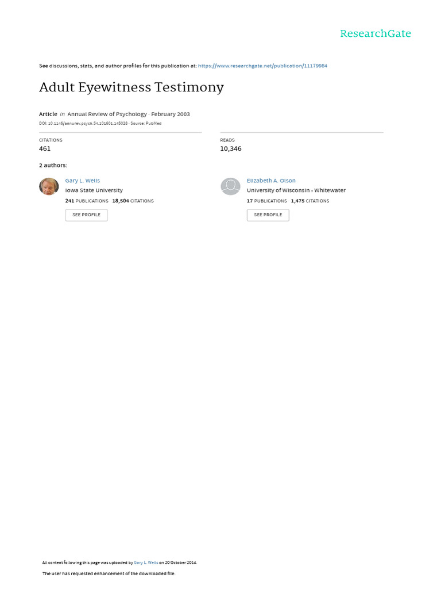Viewport: 441px width, 589px height.
Task: Click Elizabeth A. Olson's 17 publications stat
Action: click(x=266, y=201)
